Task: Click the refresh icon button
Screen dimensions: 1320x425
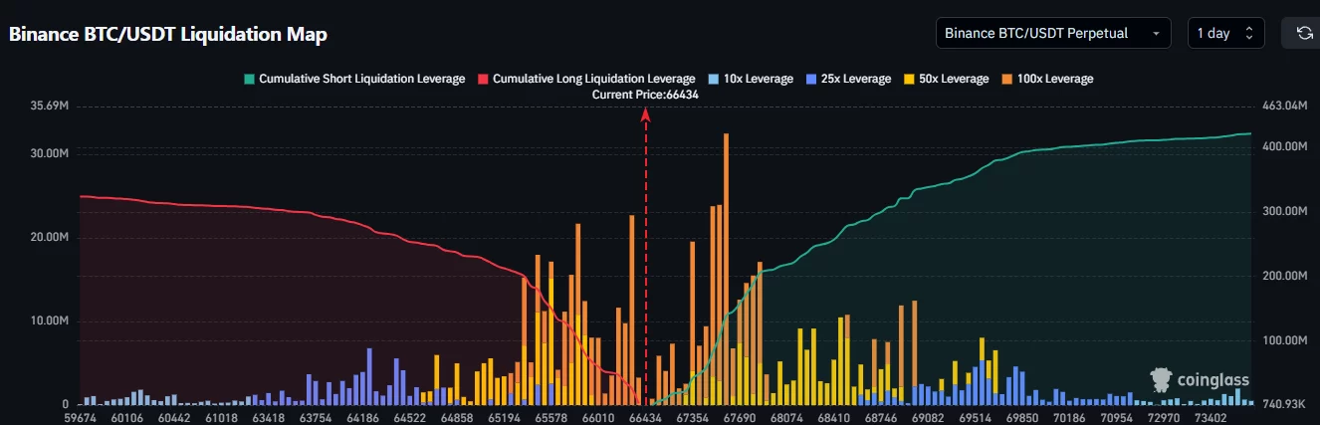Action: click(x=1303, y=33)
